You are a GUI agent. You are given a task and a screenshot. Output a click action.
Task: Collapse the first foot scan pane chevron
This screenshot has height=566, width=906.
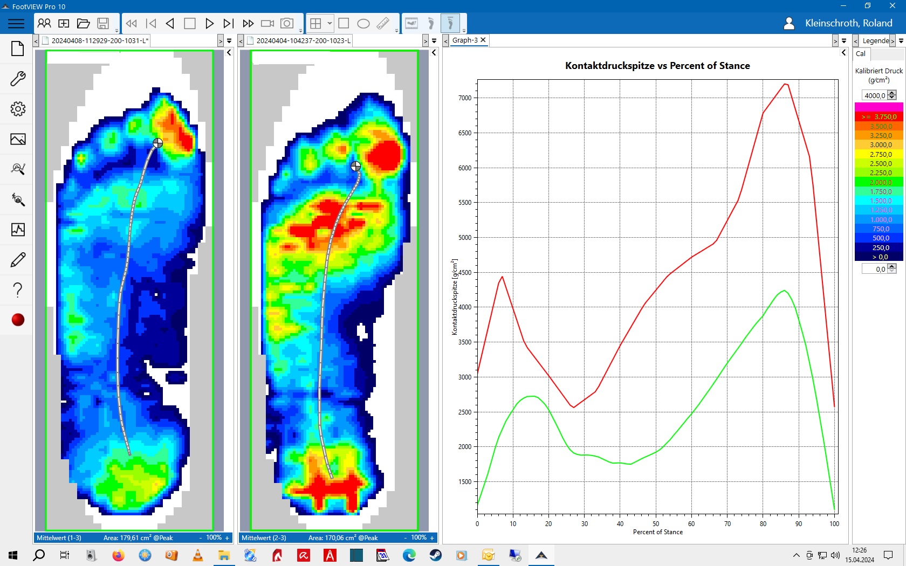coord(229,53)
